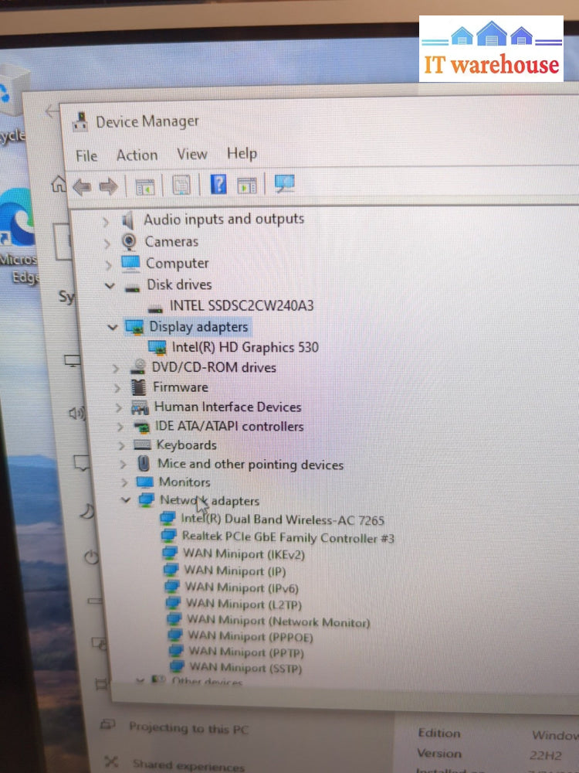Collapse the Display adapters category
579x773 pixels.
coord(113,326)
